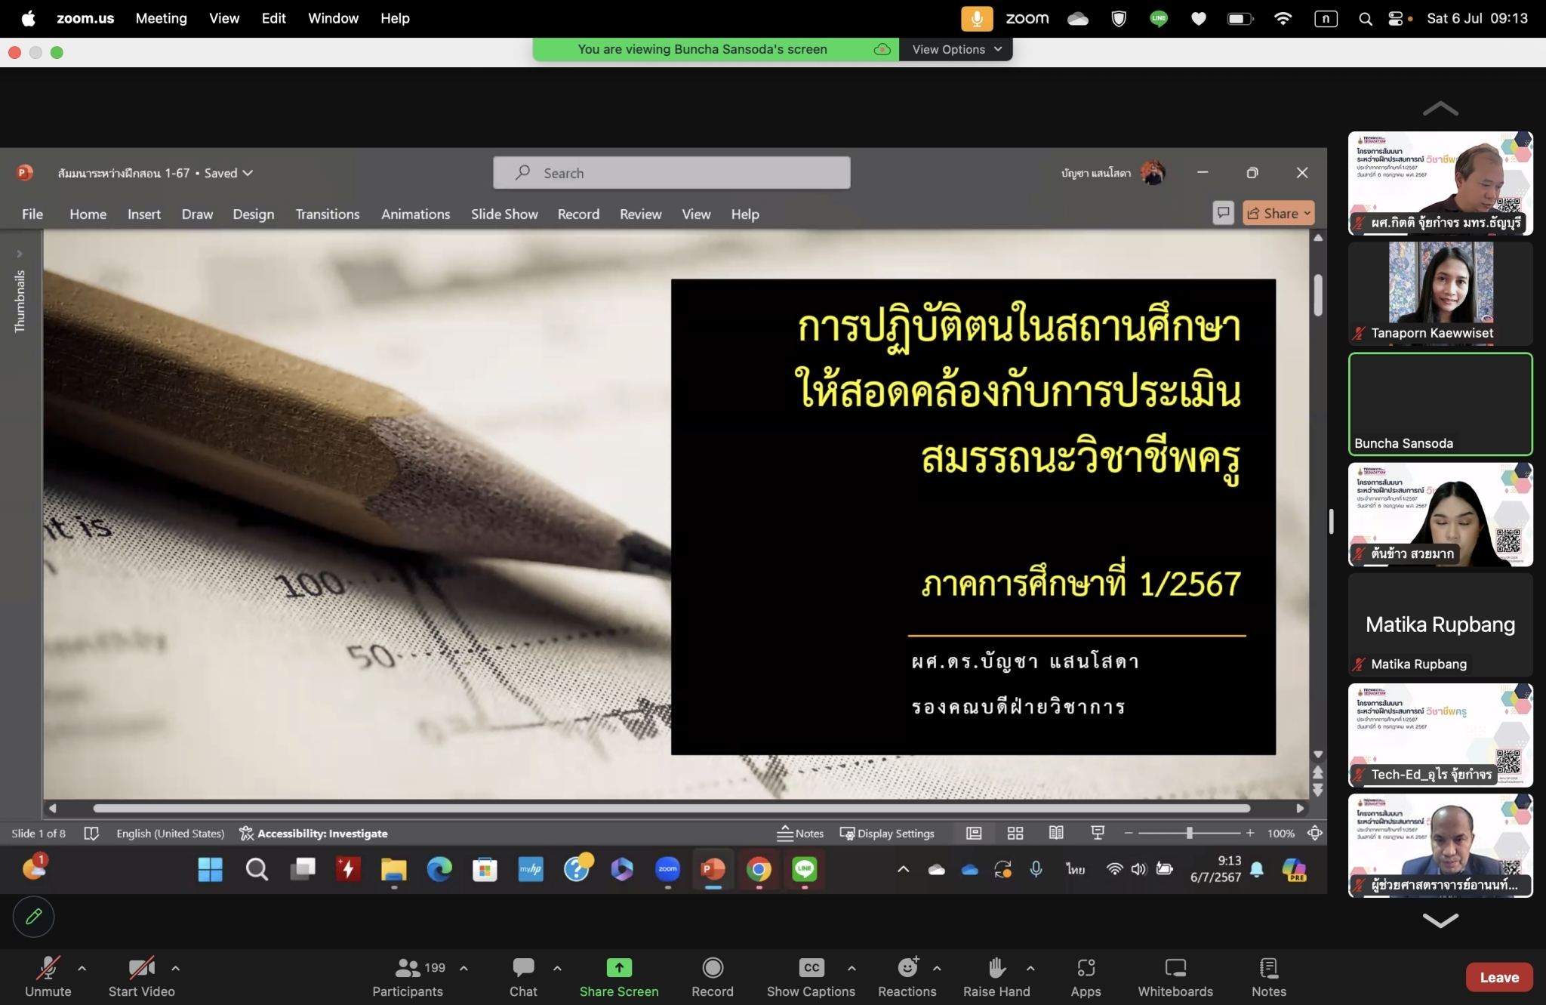The width and height of the screenshot is (1546, 1005).
Task: Open Chrome from Windows taskbar
Action: click(759, 870)
